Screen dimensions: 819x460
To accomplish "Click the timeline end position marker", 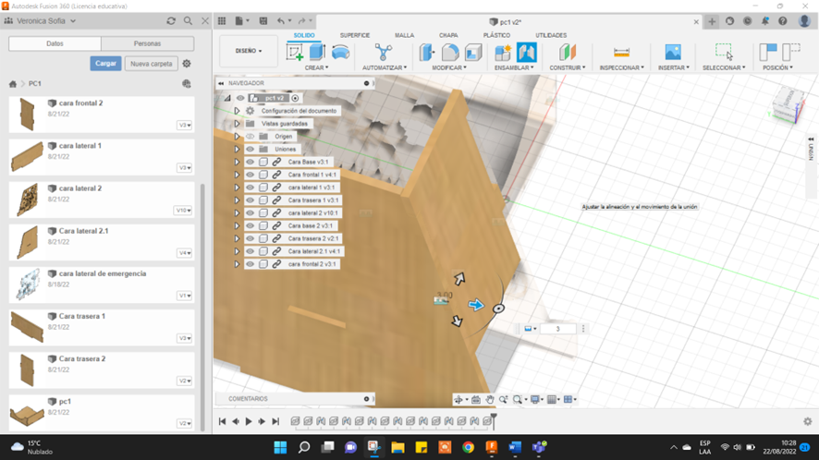I will click(493, 421).
